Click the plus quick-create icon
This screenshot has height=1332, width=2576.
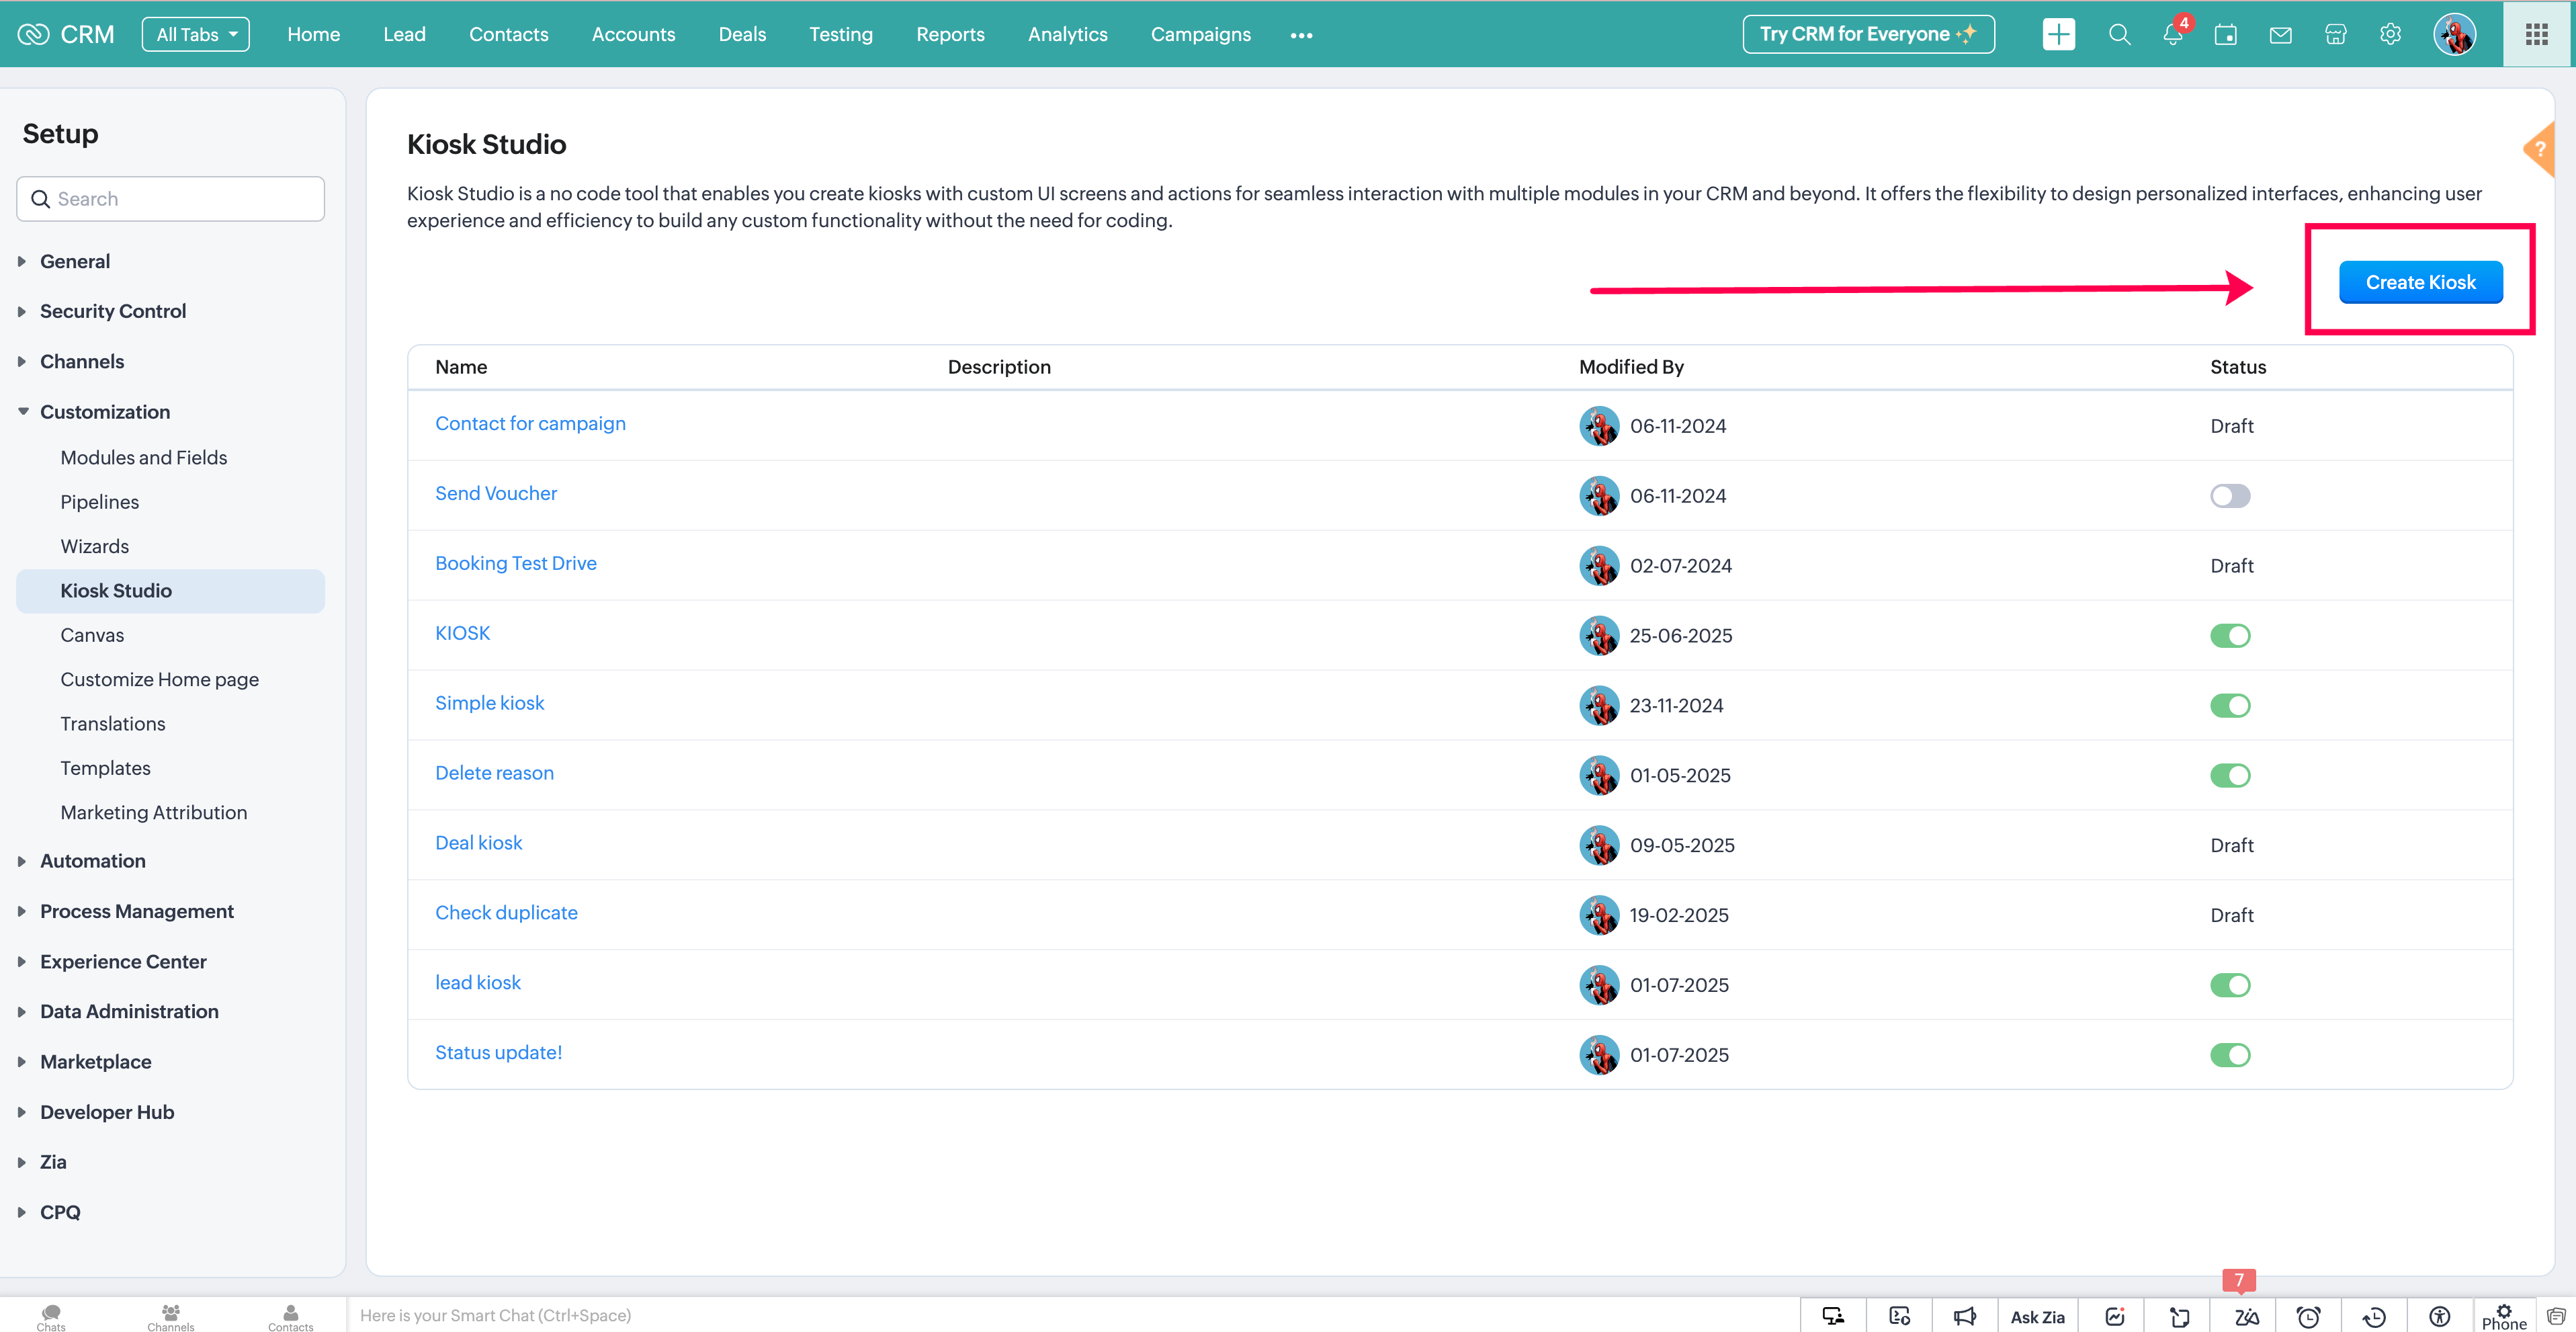point(2058,34)
